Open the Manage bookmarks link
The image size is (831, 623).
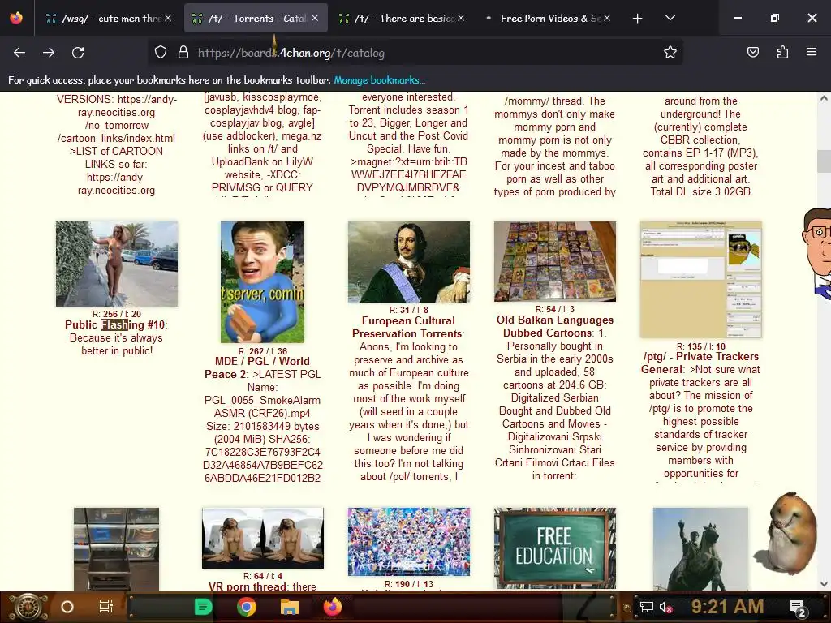pyautogui.click(x=380, y=80)
